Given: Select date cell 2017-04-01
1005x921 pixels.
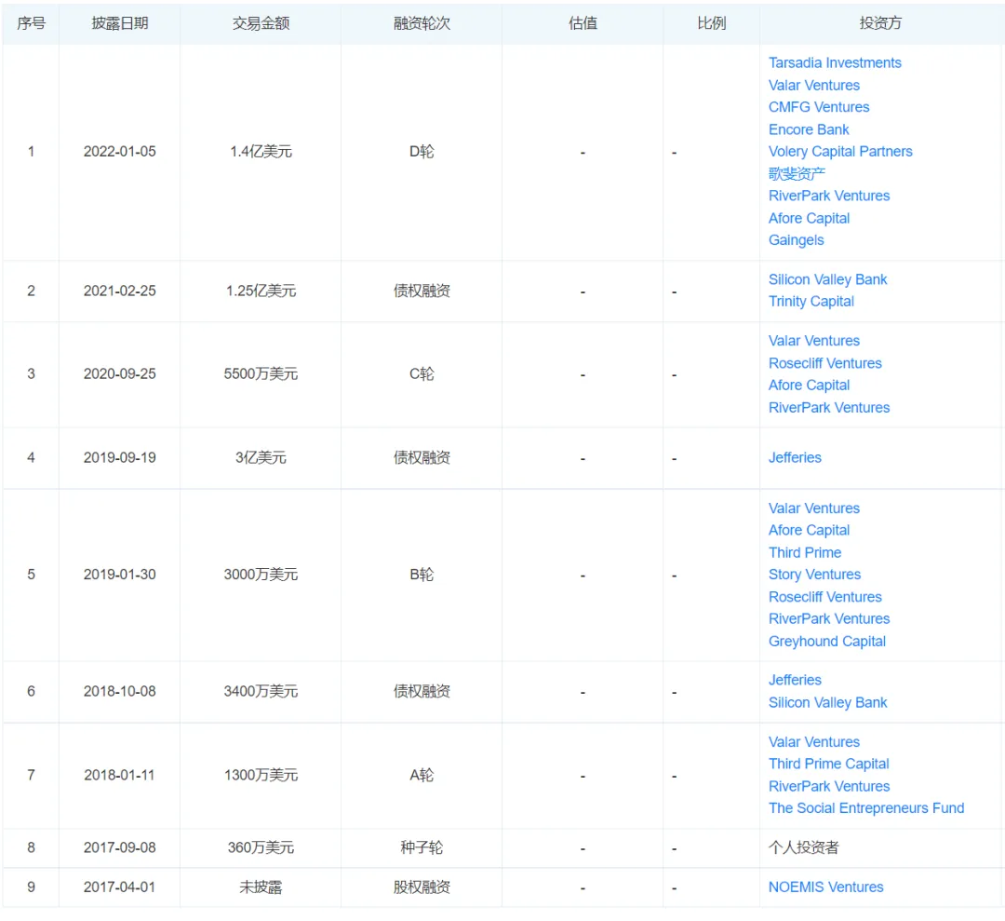Looking at the screenshot, I should point(119,887).
